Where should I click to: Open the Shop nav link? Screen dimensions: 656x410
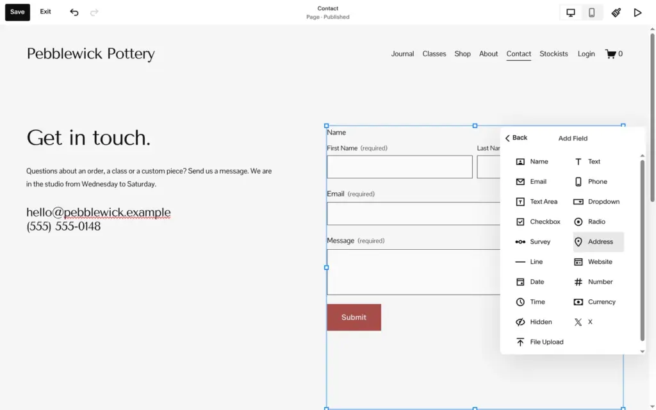pos(463,54)
